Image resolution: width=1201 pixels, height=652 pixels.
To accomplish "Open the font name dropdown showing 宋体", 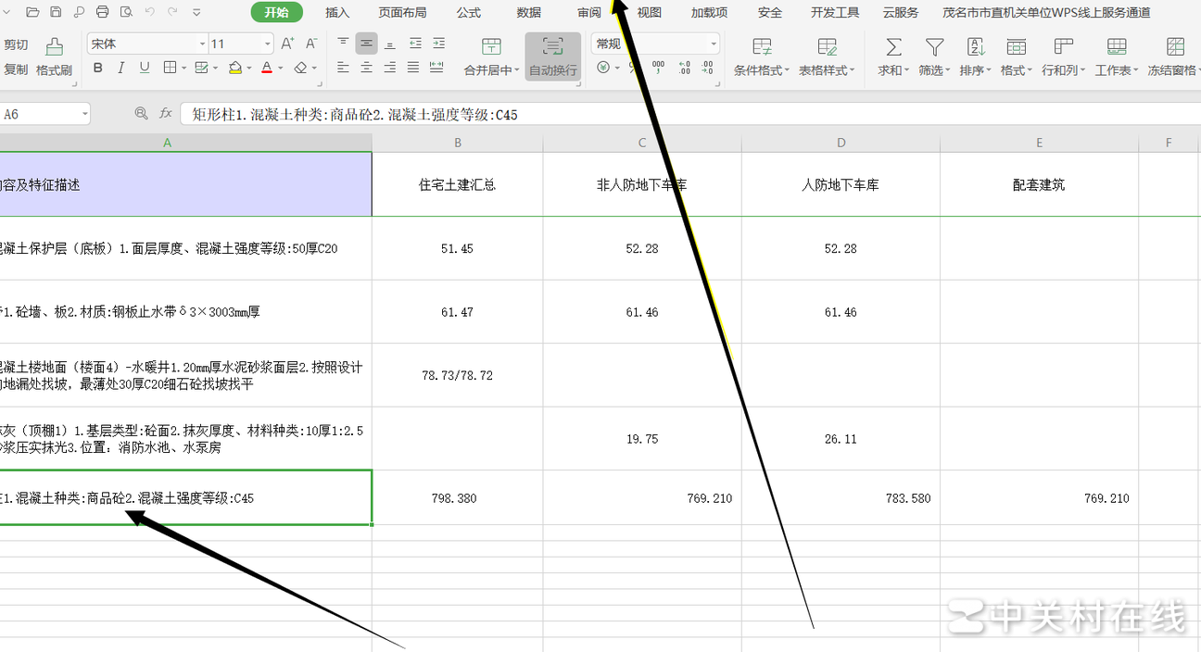I will tap(148, 44).
